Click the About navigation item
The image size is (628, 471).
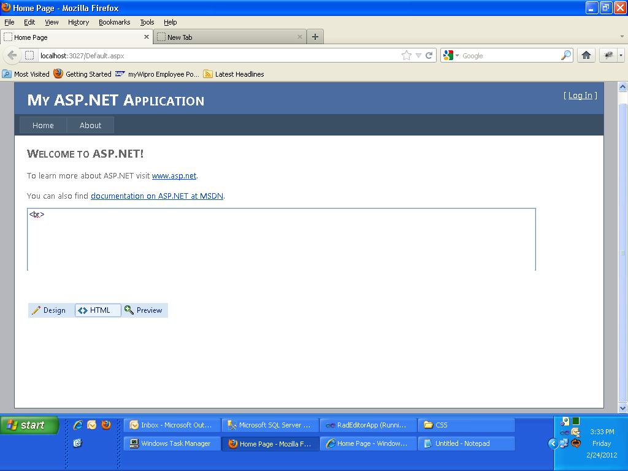[x=91, y=125]
